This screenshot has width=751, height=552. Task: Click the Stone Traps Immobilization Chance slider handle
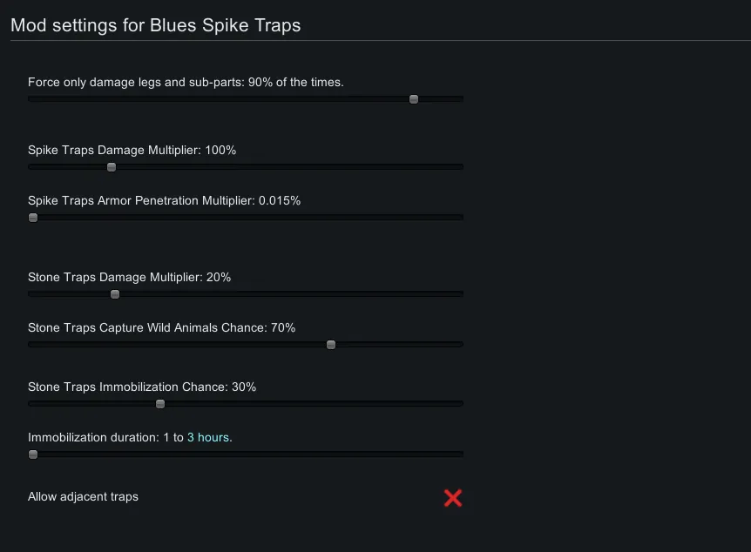160,404
